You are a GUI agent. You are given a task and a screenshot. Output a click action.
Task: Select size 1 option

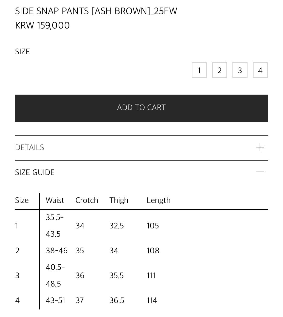199,70
